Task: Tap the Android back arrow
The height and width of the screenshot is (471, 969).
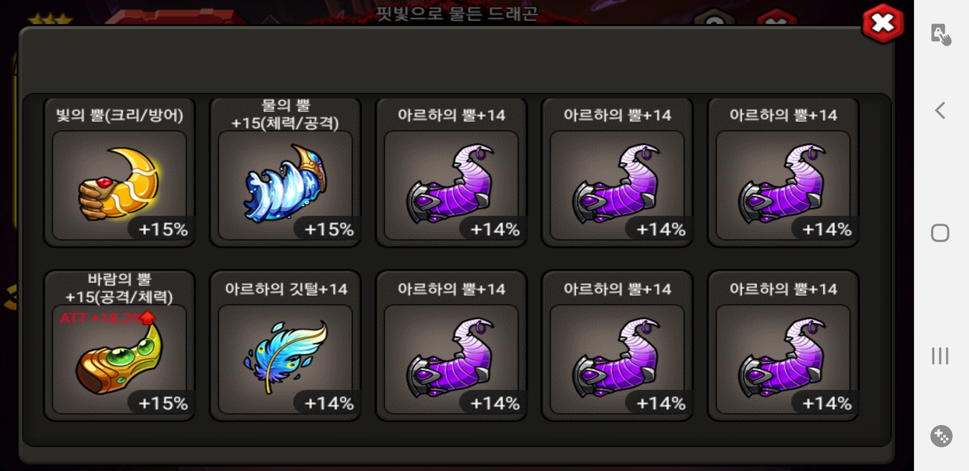Action: pos(940,110)
